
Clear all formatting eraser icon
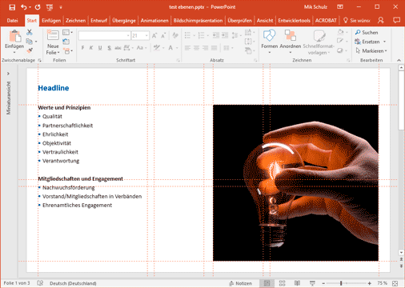point(175,35)
